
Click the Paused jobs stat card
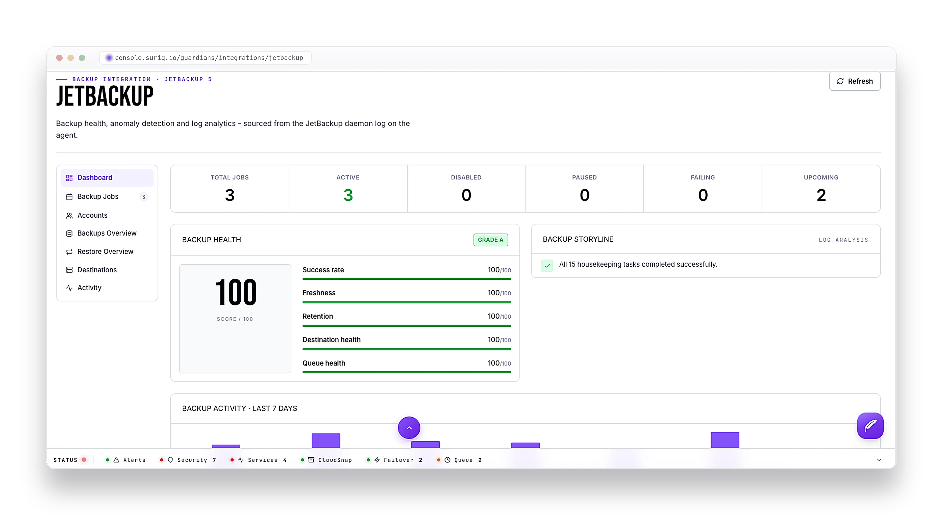click(585, 189)
